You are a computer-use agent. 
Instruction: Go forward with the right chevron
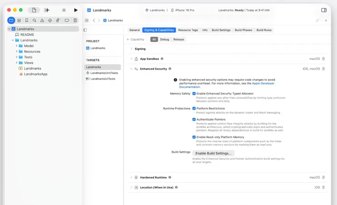[99, 20]
